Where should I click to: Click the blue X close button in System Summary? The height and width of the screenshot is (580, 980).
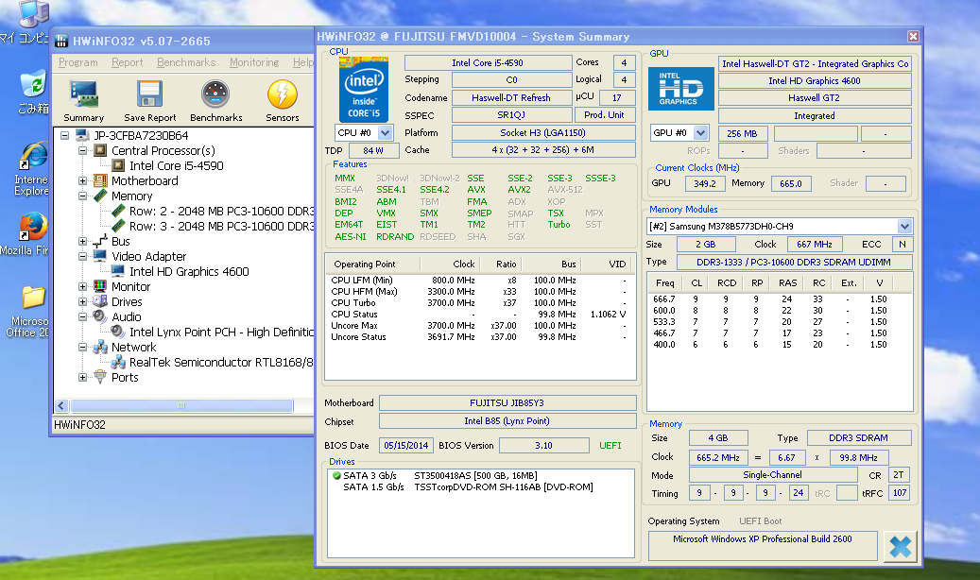(x=900, y=546)
